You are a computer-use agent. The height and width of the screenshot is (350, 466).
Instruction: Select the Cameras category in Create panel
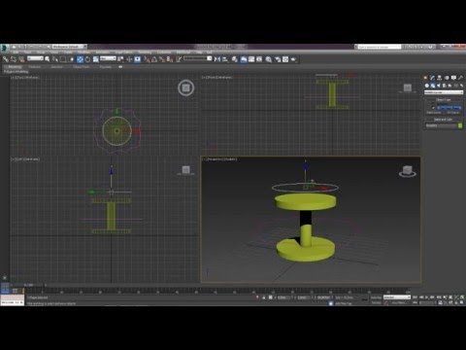click(x=445, y=86)
